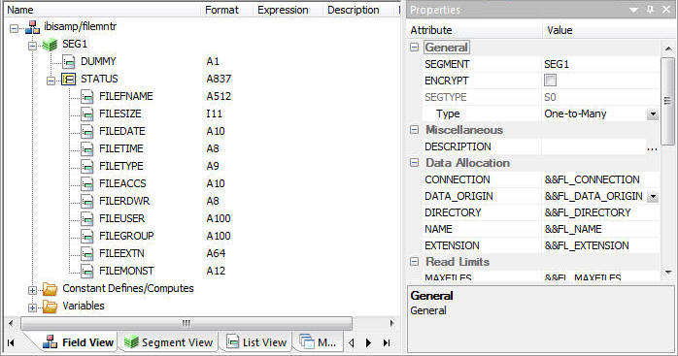Viewport: 678px width, 356px height.
Task: Jump to the first view tab
Action: [x=11, y=342]
